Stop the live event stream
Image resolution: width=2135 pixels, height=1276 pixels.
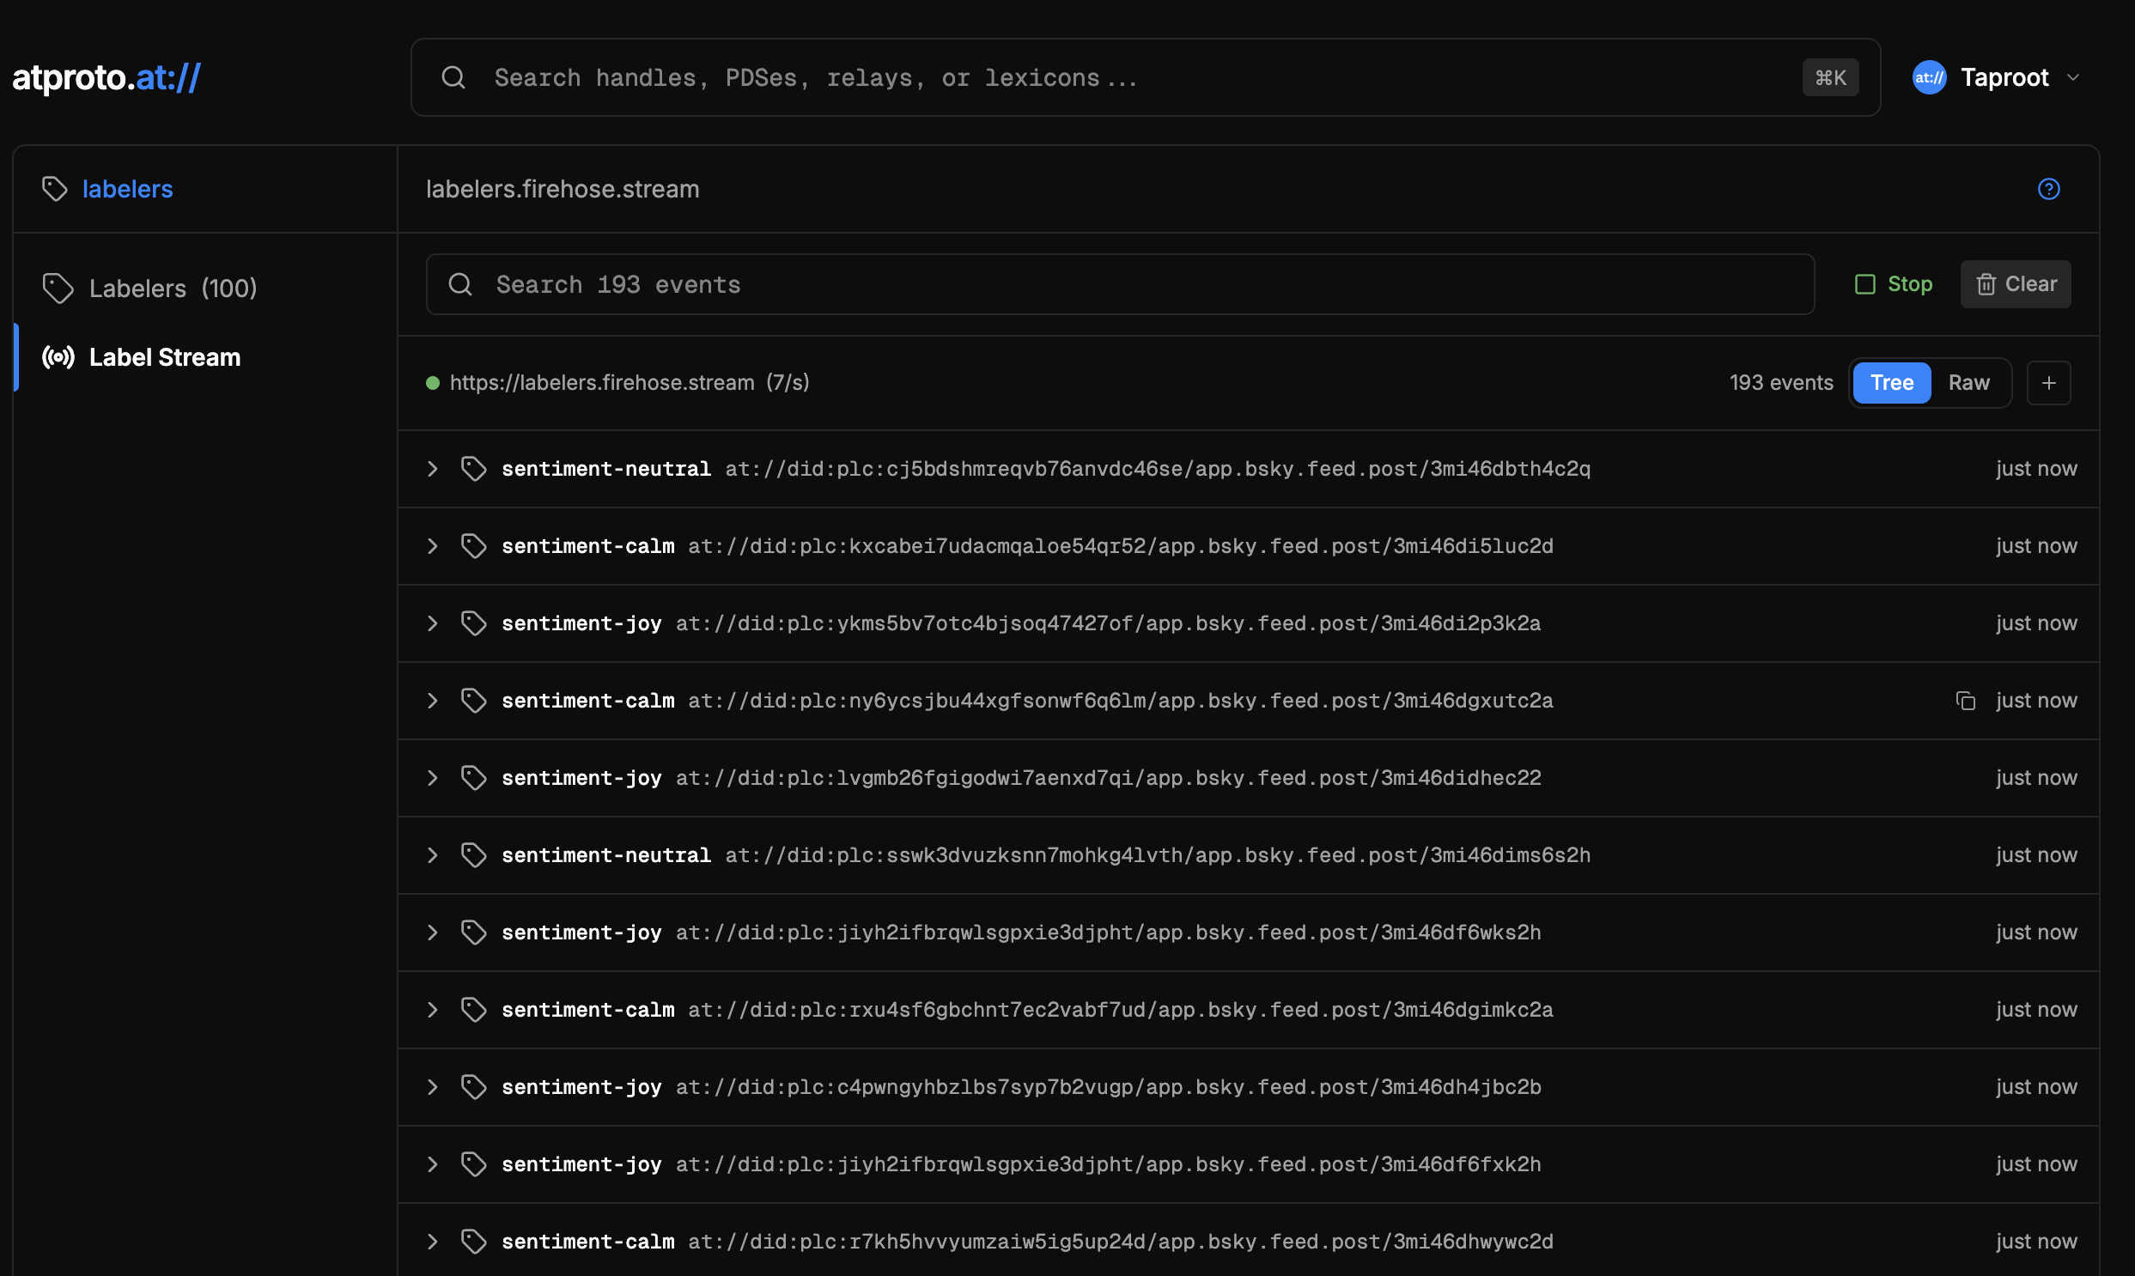click(1894, 283)
